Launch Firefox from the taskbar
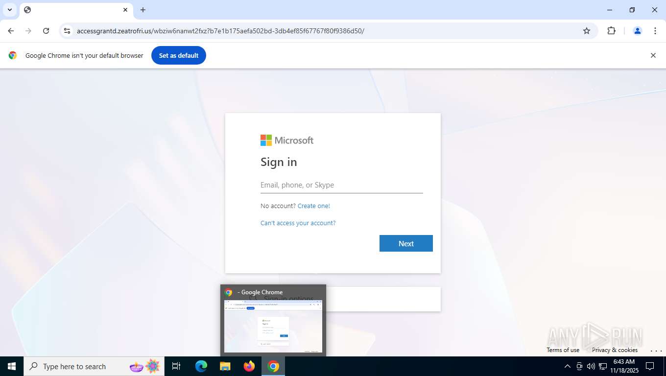The width and height of the screenshot is (666, 376). pyautogui.click(x=249, y=366)
